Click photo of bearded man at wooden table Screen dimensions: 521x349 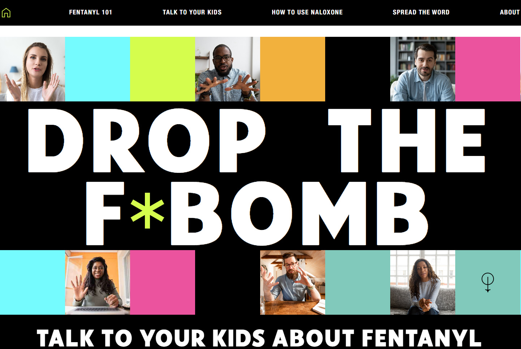coord(293,282)
